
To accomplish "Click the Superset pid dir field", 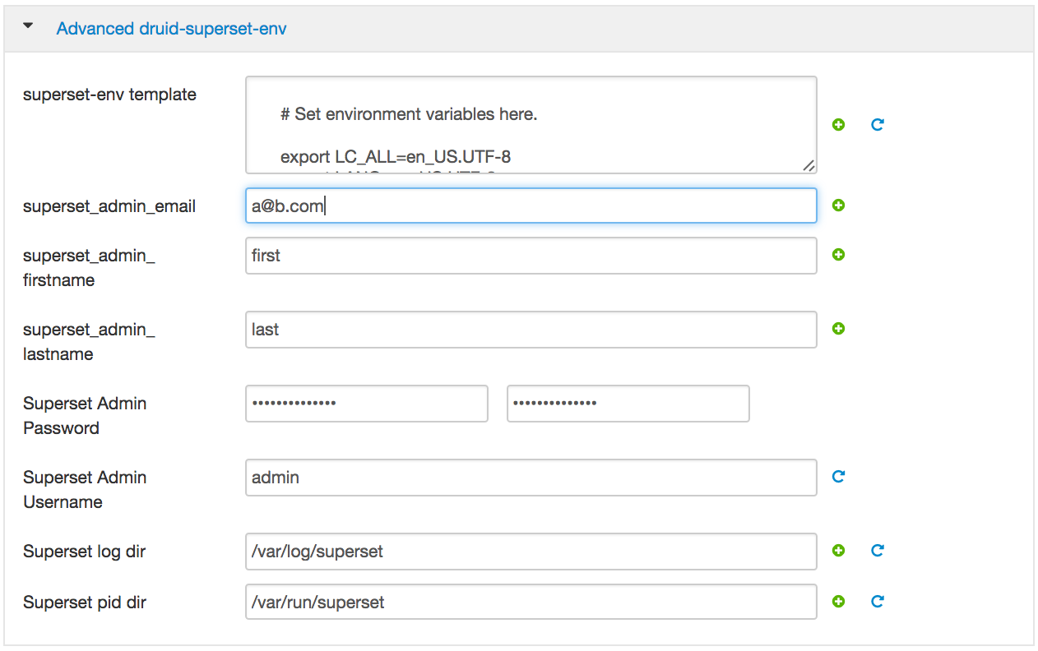I will coord(531,602).
